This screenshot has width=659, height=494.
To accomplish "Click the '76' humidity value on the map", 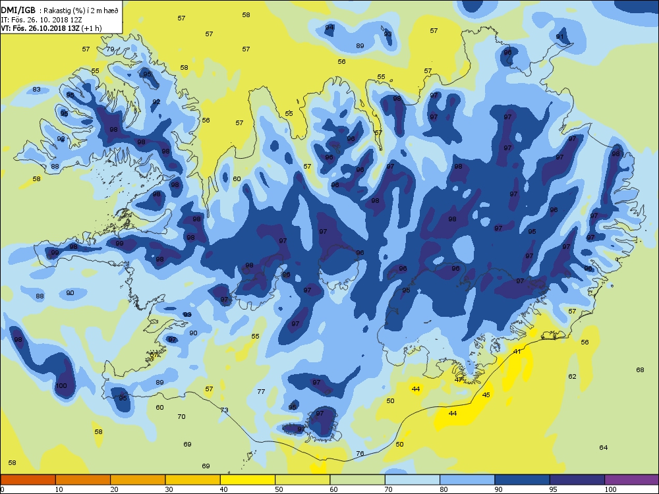I will pyautogui.click(x=360, y=454).
